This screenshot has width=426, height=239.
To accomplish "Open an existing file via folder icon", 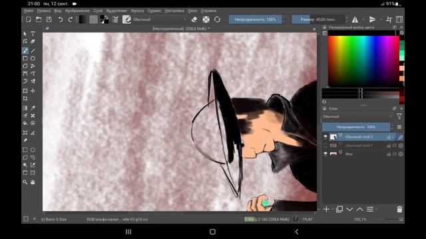I will click(39, 19).
